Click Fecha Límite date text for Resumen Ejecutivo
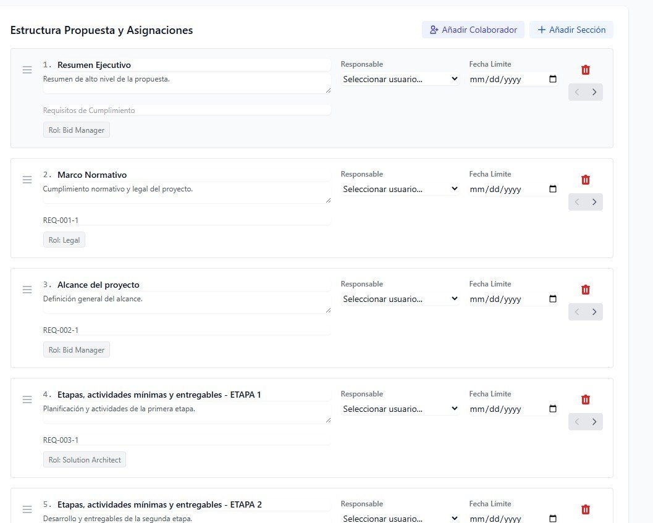 pos(495,79)
